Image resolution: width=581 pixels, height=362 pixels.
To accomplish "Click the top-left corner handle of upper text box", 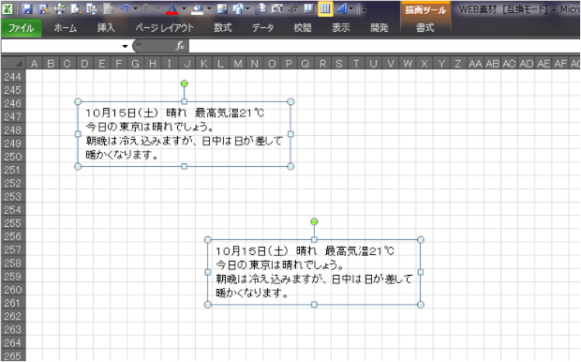I will coord(78,101).
